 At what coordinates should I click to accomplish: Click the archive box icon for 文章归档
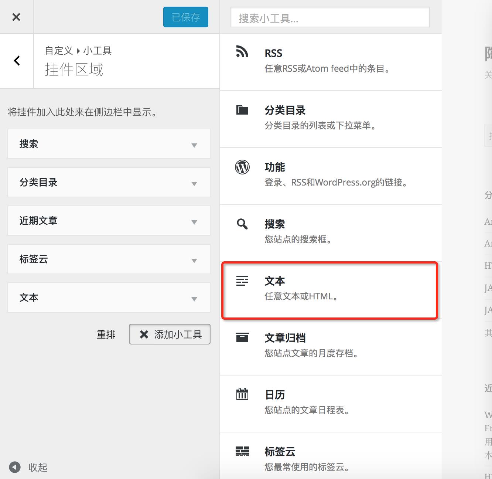[x=242, y=337]
